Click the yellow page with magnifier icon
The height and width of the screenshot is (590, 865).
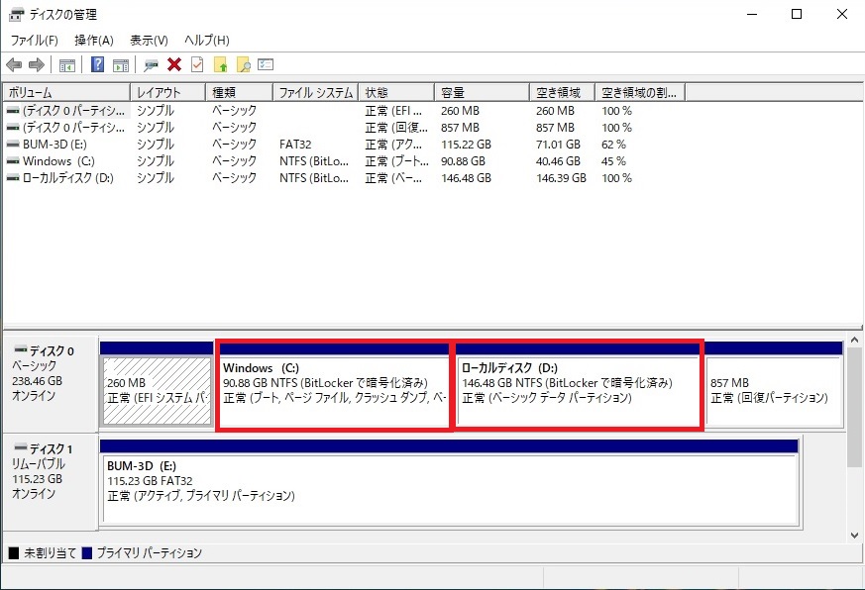point(243,65)
